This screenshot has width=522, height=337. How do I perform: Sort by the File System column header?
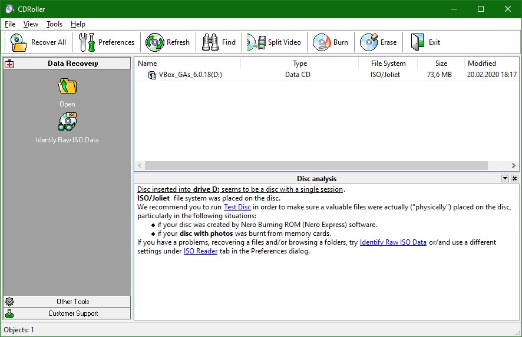pyautogui.click(x=388, y=63)
